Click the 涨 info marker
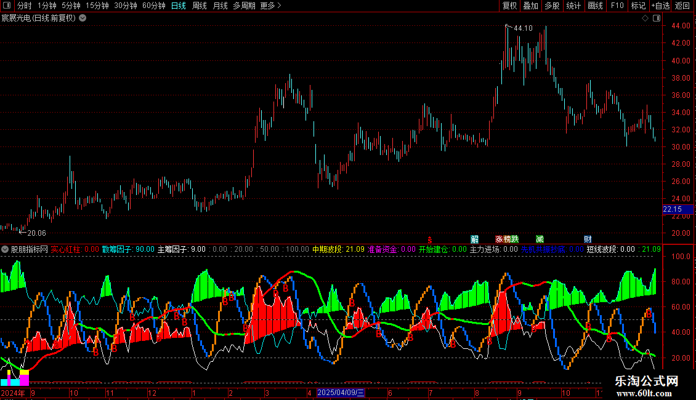 (x=500, y=239)
